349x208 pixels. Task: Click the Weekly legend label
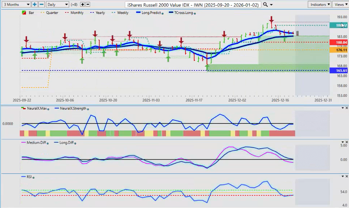(x=122, y=13)
